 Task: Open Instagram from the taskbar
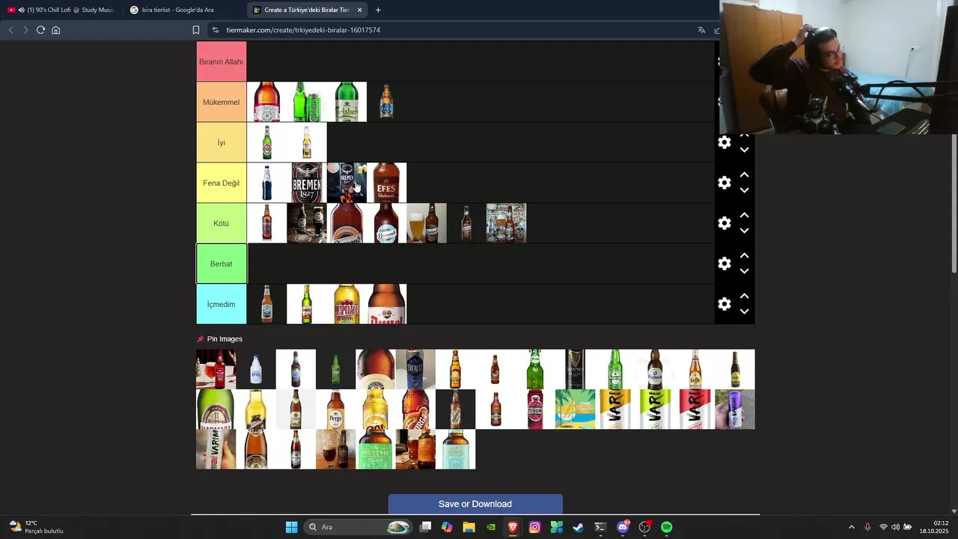tap(534, 527)
